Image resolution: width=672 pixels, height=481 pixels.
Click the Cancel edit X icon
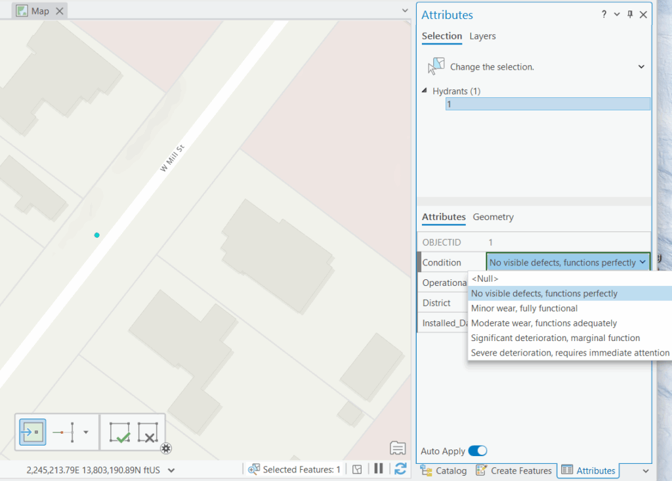pyautogui.click(x=148, y=432)
